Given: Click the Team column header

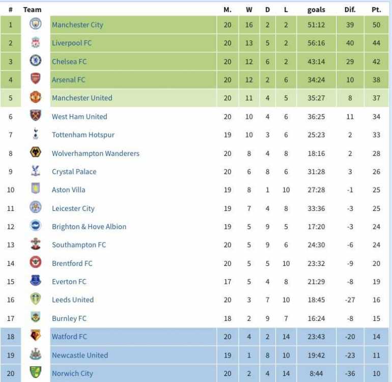Looking at the screenshot, I should 32,10.
